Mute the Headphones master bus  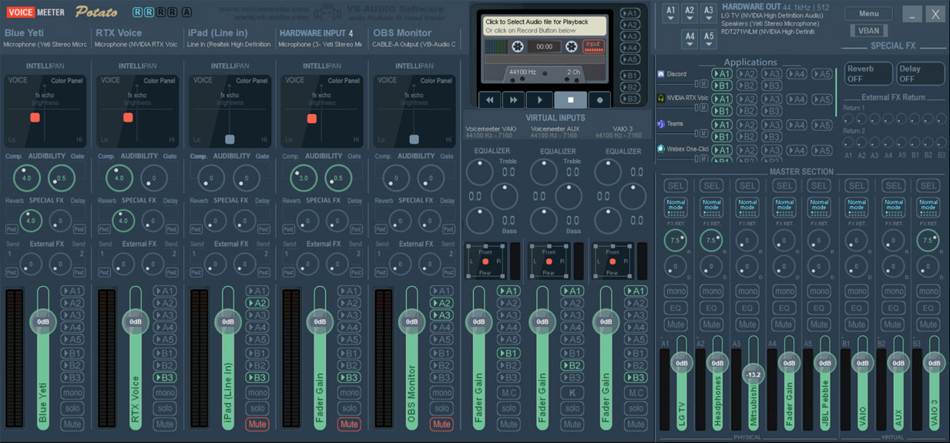[711, 325]
